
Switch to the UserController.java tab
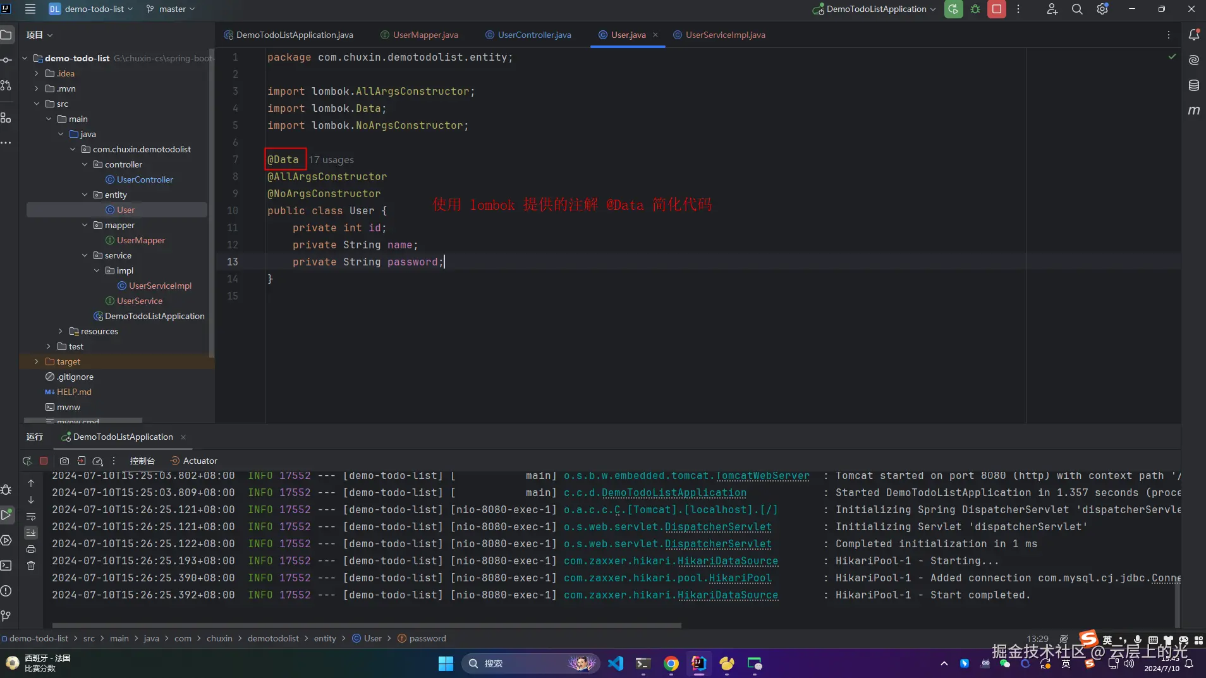528,35
